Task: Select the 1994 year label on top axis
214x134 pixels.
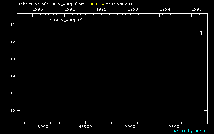Action: coord(165,9)
